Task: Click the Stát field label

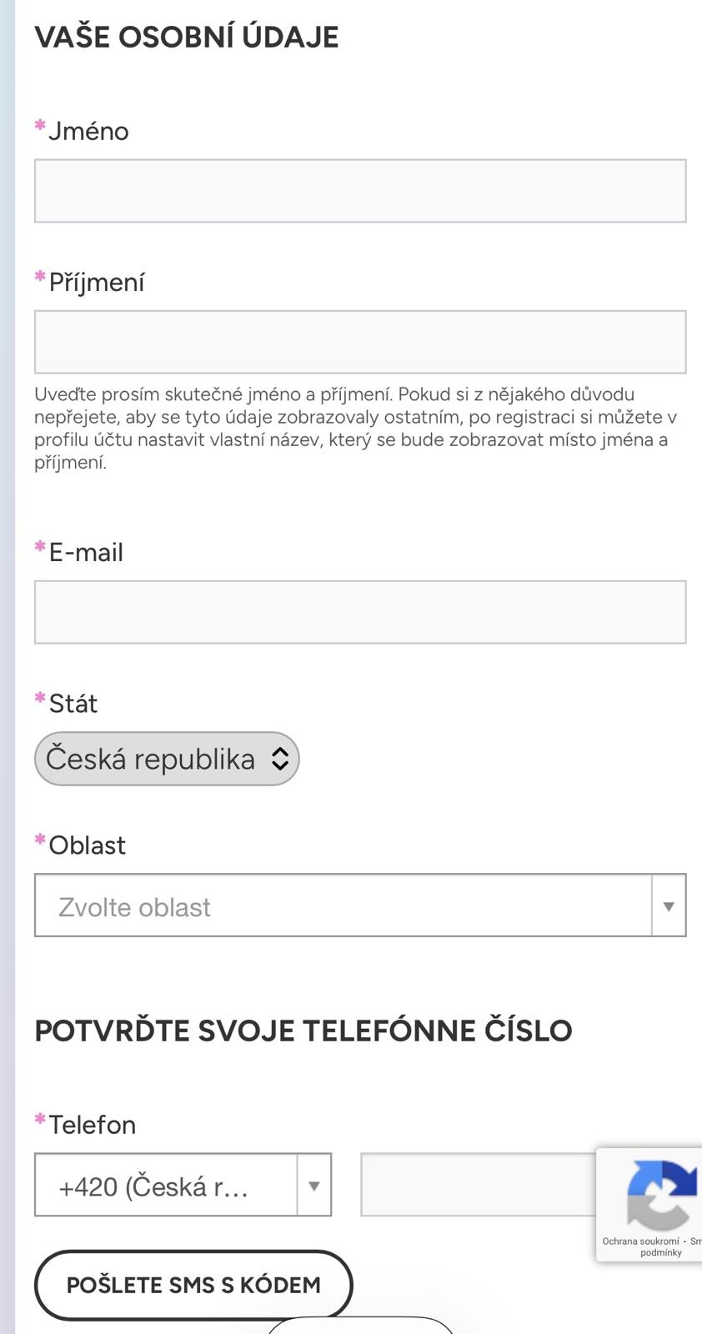Action: click(73, 704)
